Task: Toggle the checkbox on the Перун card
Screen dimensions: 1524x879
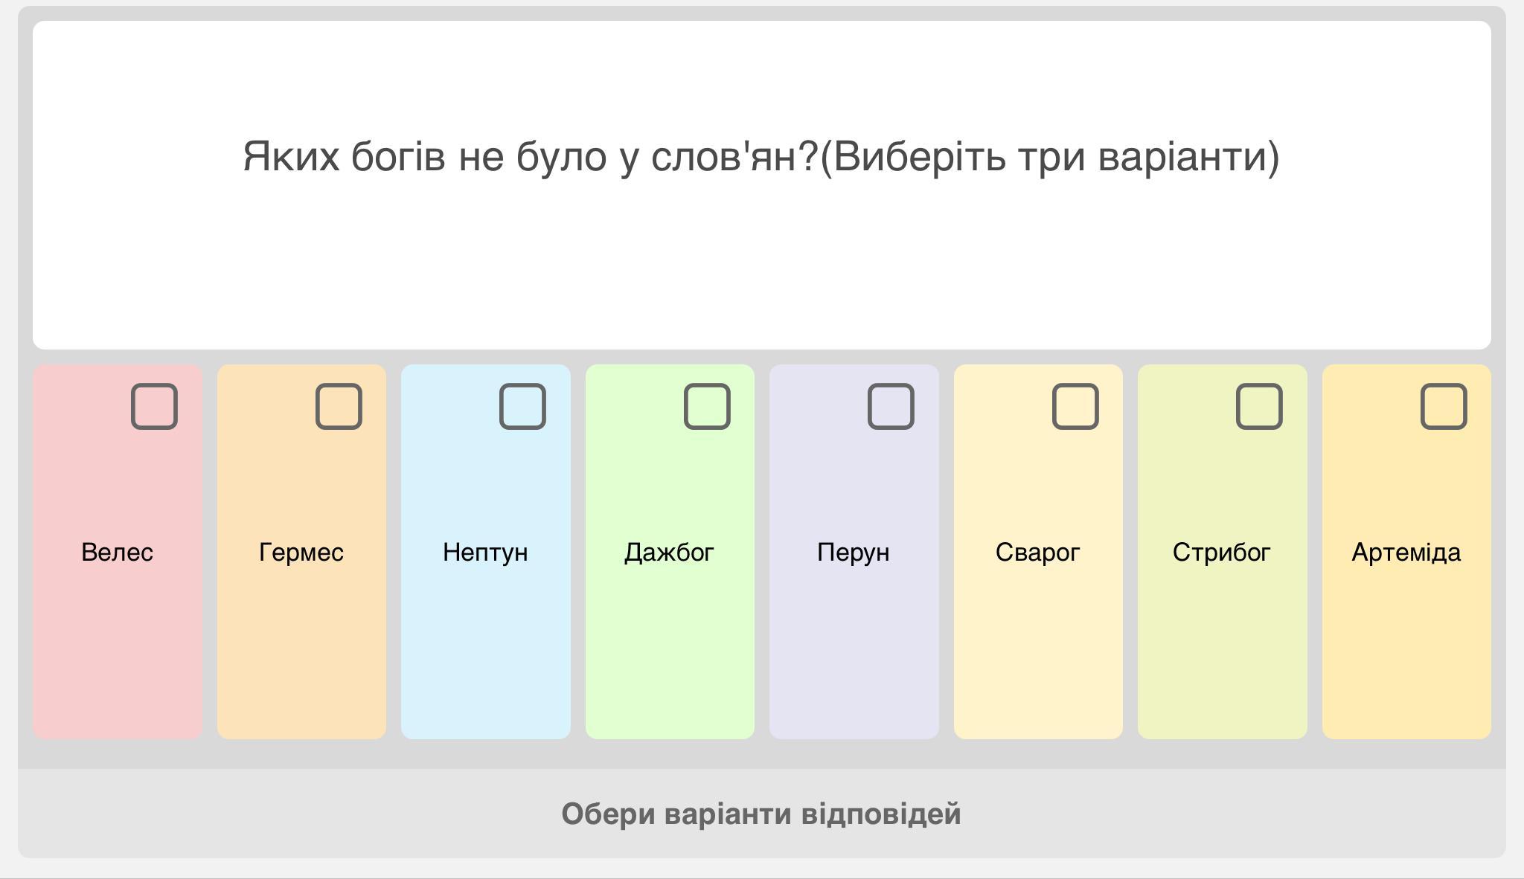Action: tap(891, 407)
